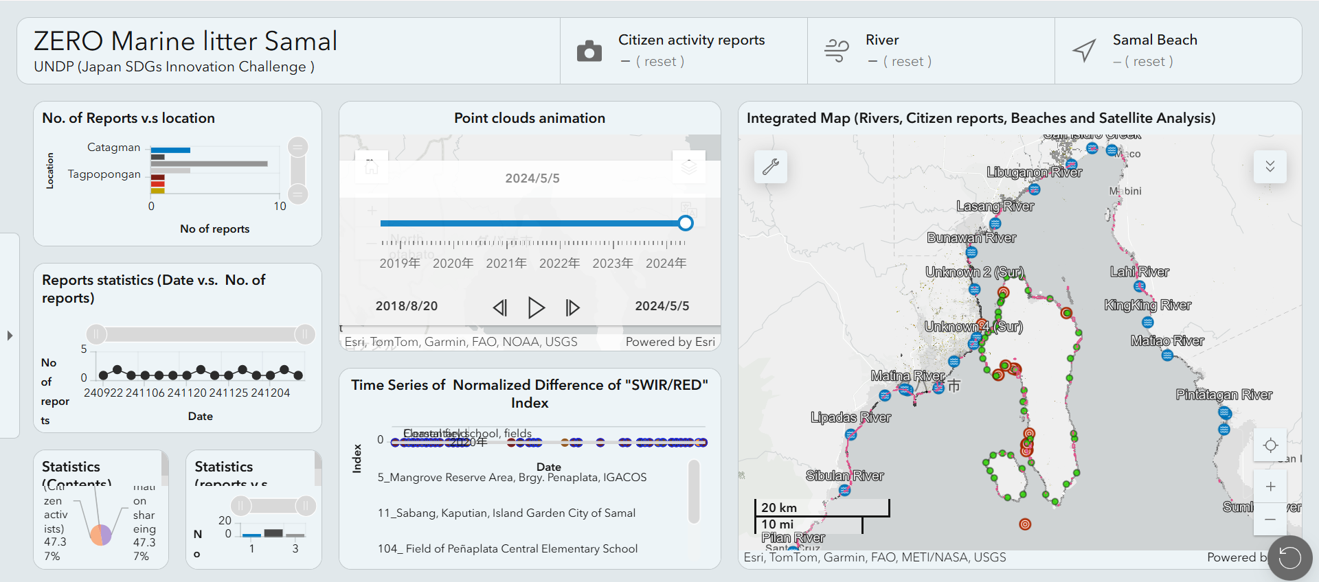Zoom in the integrated map
The image size is (1319, 582).
tap(1270, 486)
